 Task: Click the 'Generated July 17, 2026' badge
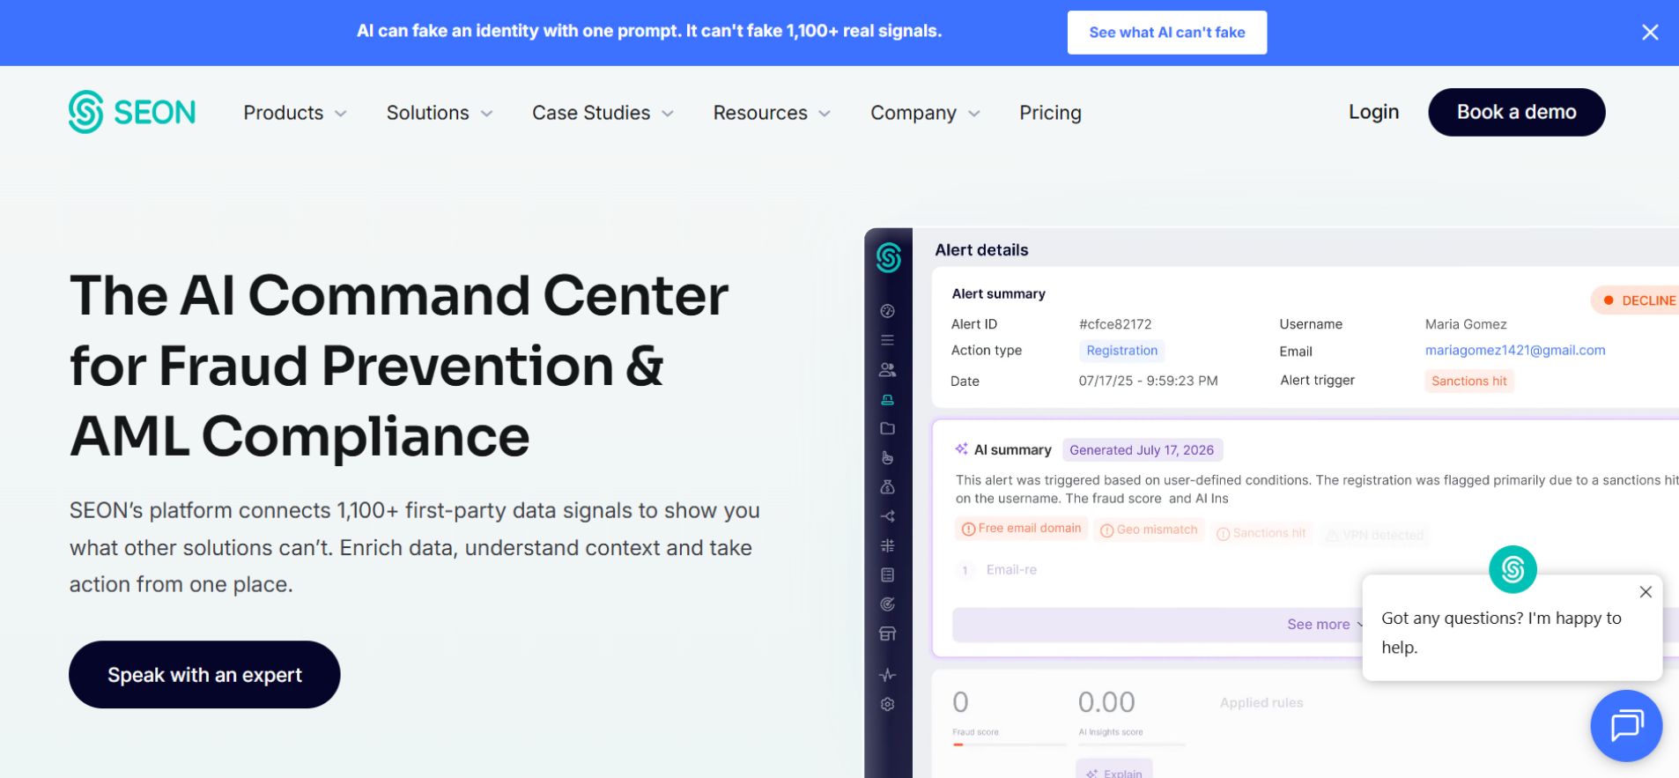tap(1142, 450)
